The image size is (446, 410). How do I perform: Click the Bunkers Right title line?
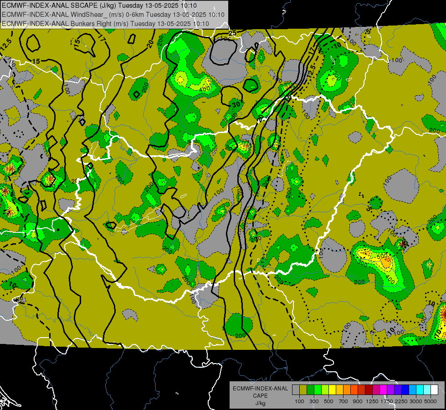click(x=105, y=24)
